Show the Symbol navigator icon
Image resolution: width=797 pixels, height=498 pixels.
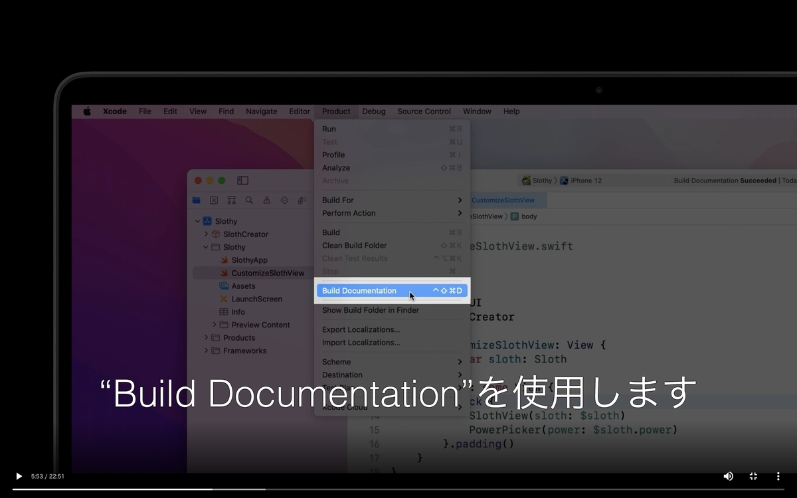232,200
